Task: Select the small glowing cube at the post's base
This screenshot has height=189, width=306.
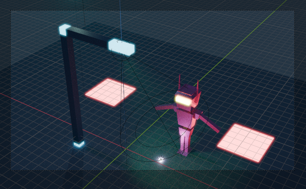Action: (79, 144)
